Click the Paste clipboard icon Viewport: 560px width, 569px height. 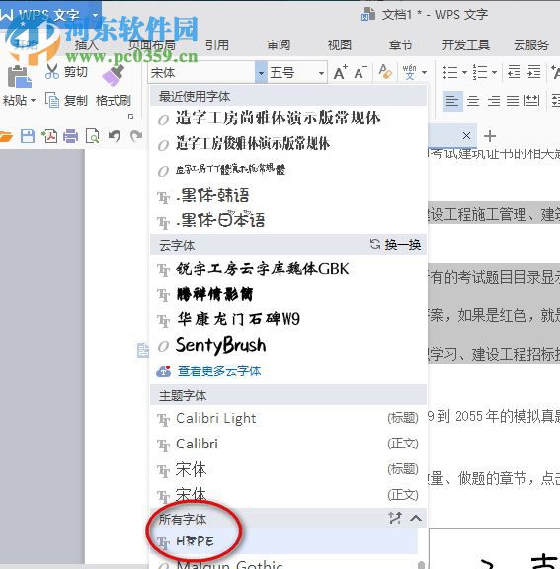tap(20, 77)
